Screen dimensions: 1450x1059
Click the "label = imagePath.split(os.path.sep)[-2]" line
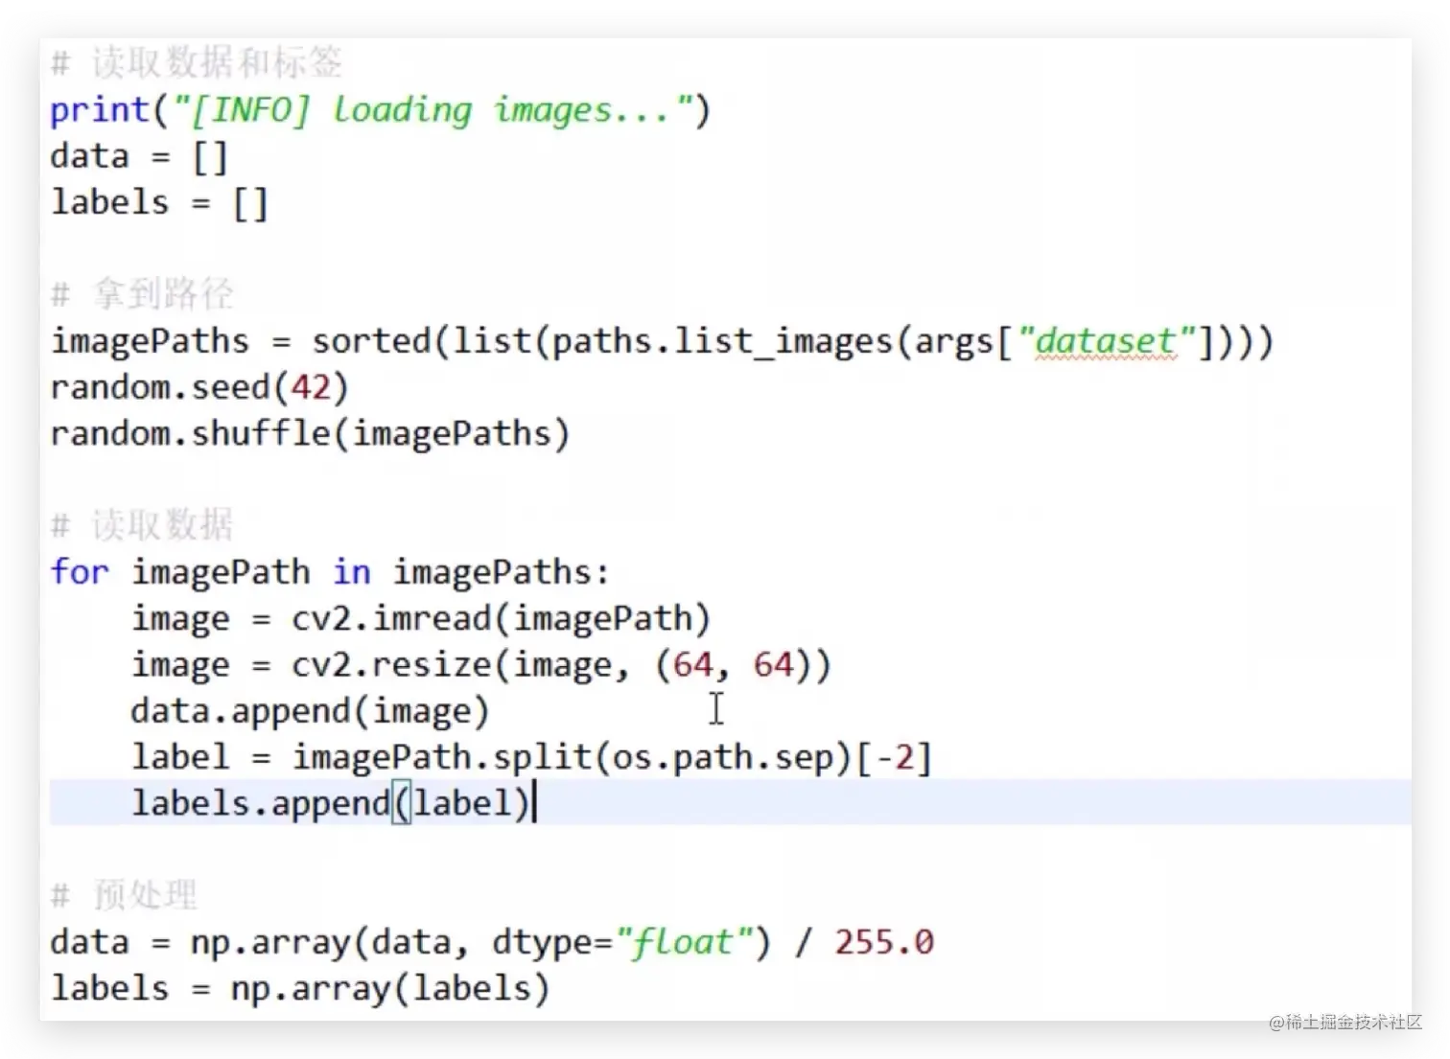(x=531, y=757)
